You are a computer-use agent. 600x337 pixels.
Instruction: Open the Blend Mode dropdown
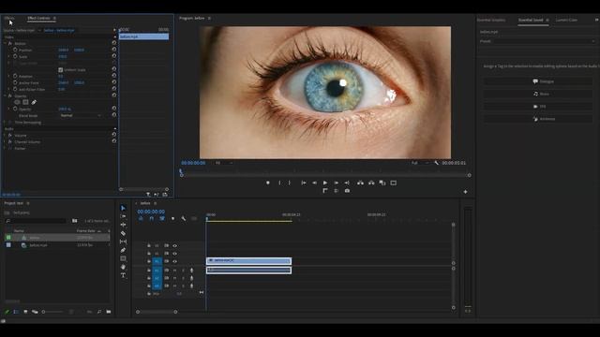81,115
